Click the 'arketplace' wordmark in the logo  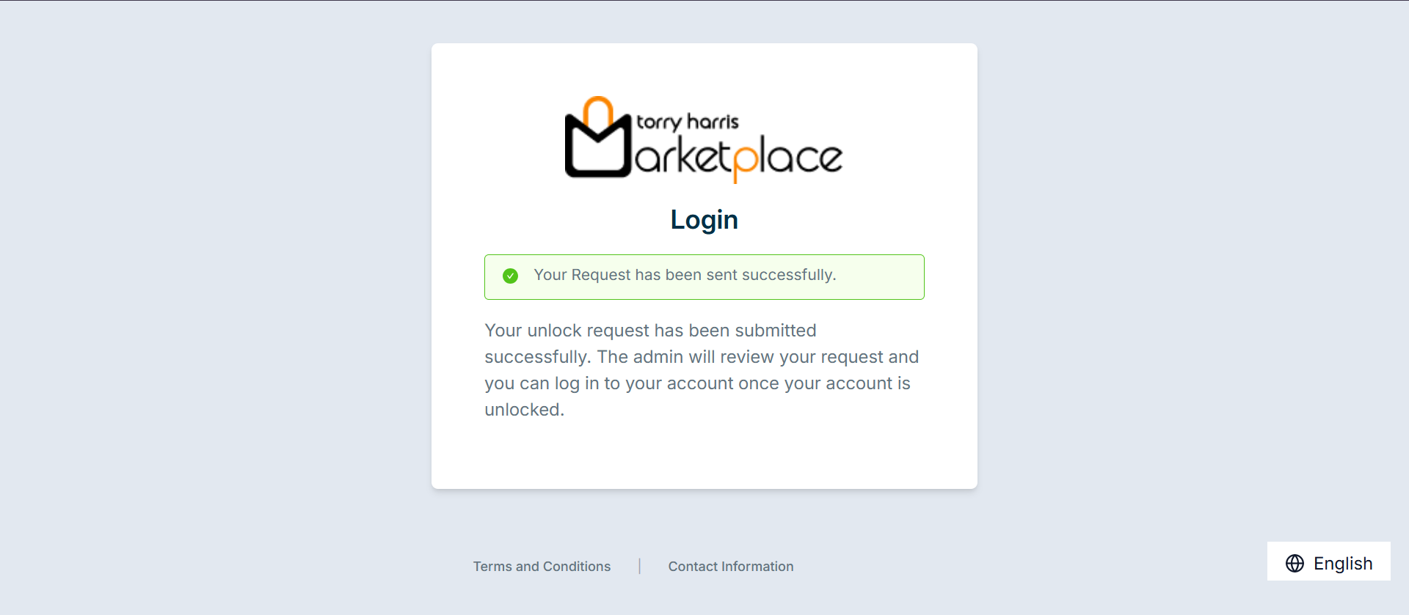click(738, 157)
